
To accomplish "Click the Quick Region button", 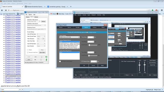I will coord(152,61).
